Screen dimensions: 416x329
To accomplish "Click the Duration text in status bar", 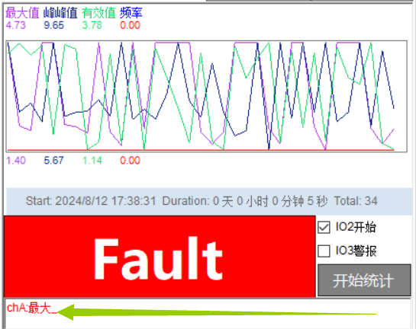I will 244,201.
